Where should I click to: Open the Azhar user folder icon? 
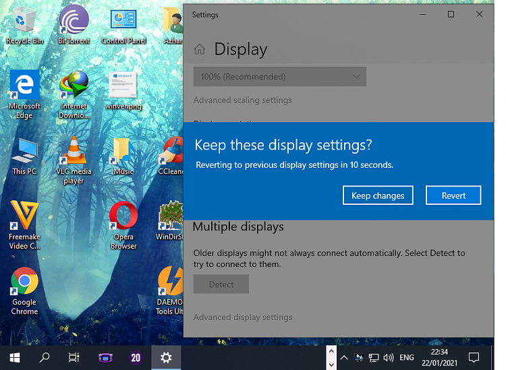(173, 25)
